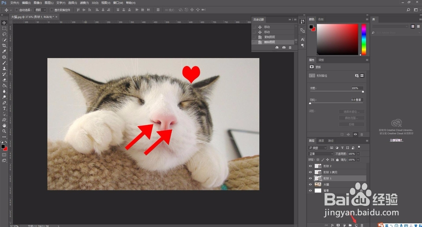Hide the 大猫 layer visibility eye
Viewport: 422px width, 227px height.
point(310,185)
